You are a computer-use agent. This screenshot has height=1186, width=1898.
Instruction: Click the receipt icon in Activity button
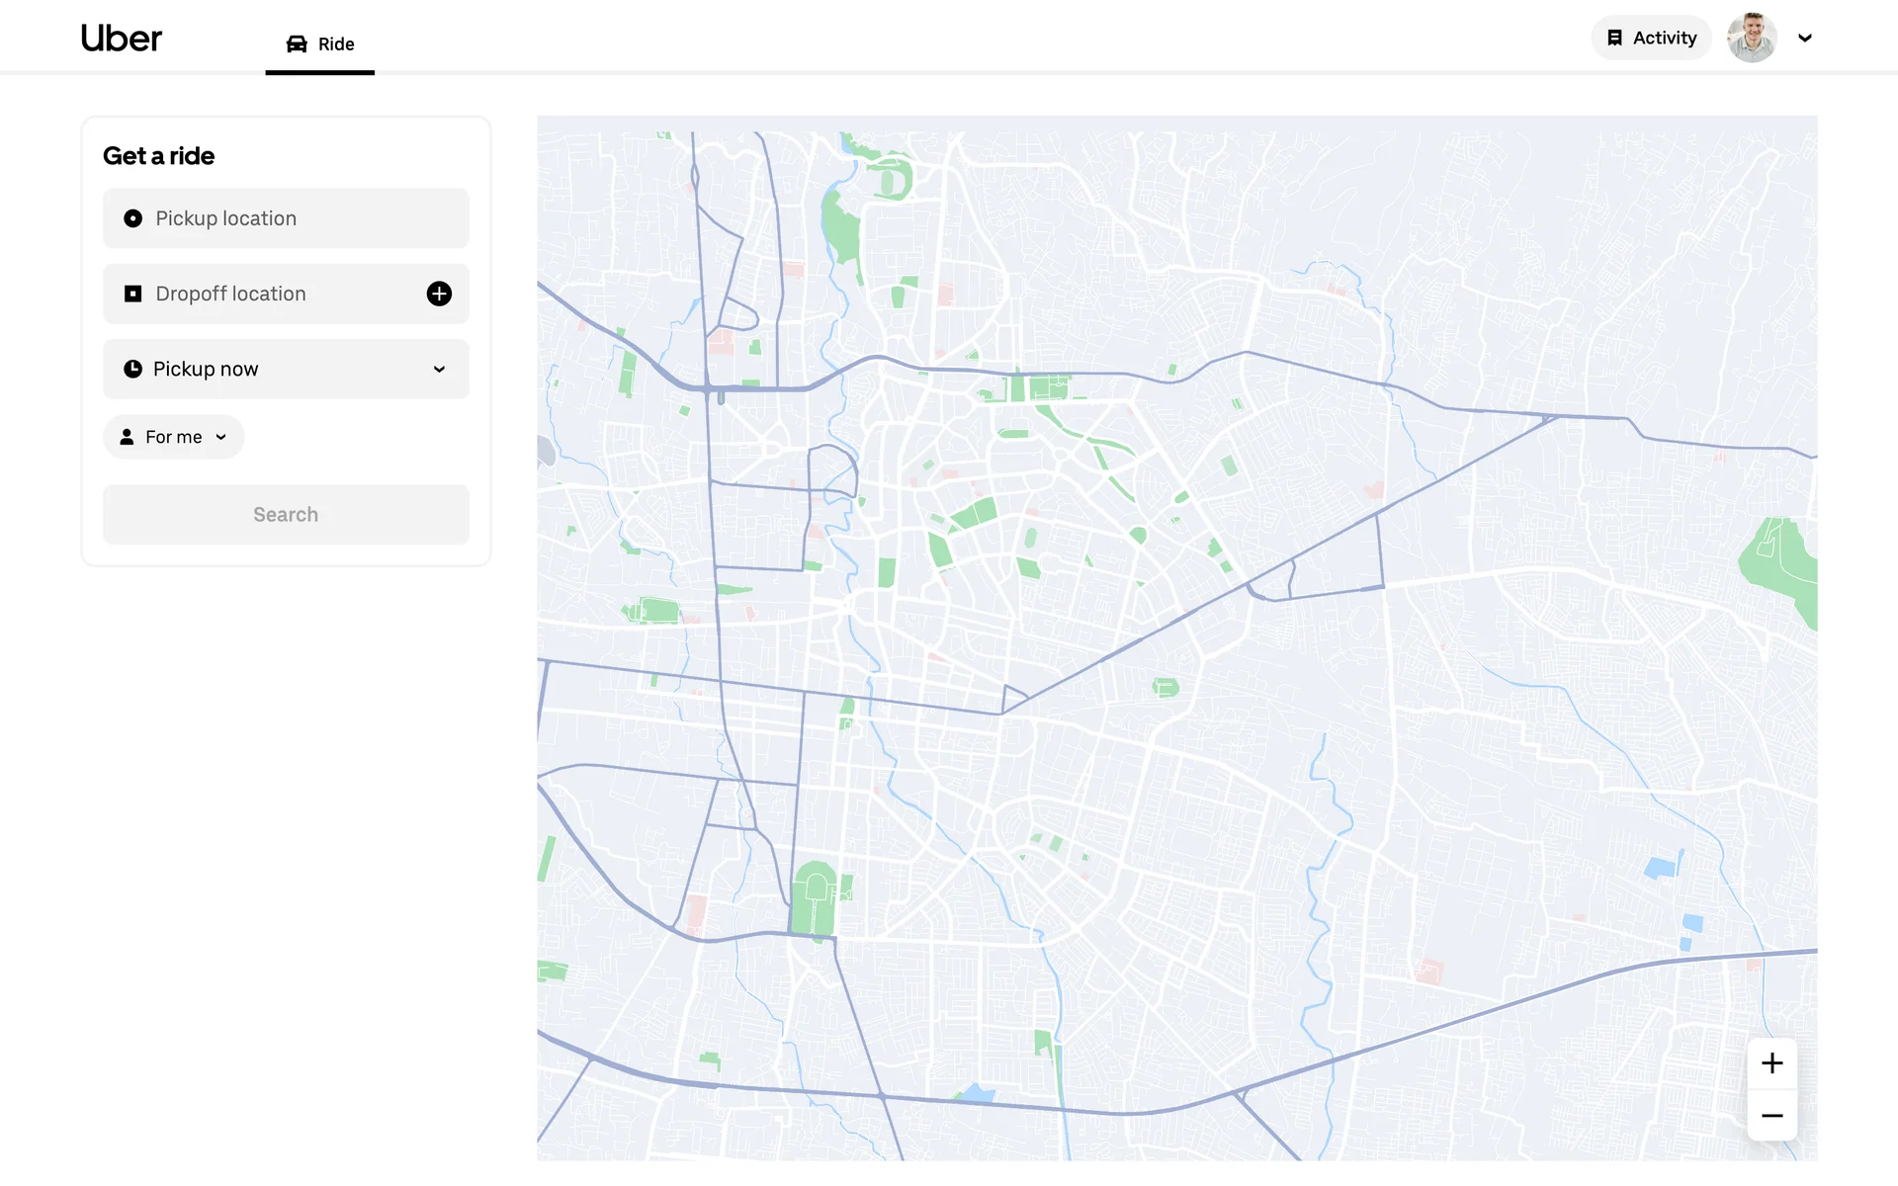pos(1614,38)
